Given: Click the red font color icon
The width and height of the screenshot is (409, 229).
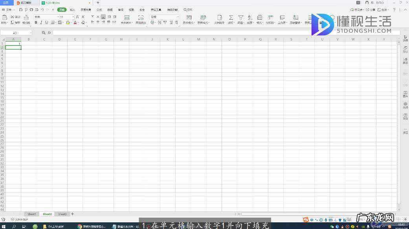Looking at the screenshot, I should coord(75,23).
